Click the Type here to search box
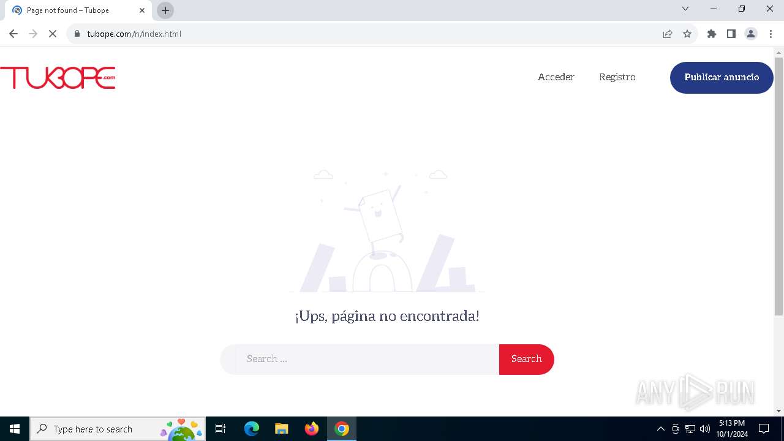Image resolution: width=784 pixels, height=441 pixels. click(x=118, y=429)
